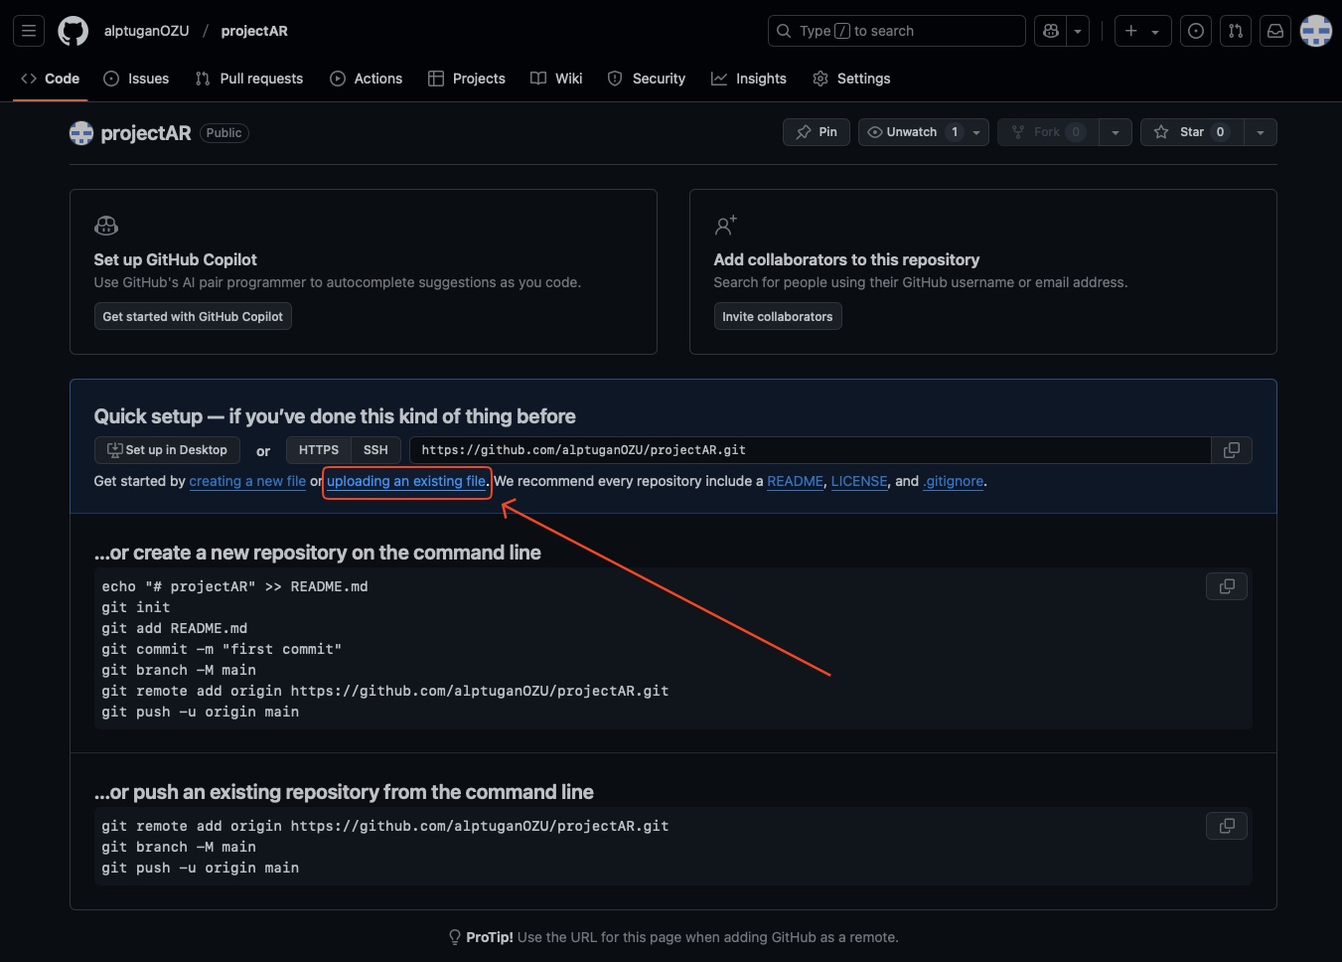Screen dimensions: 1342x962
Task: Click the repository URL field
Action: click(x=810, y=450)
